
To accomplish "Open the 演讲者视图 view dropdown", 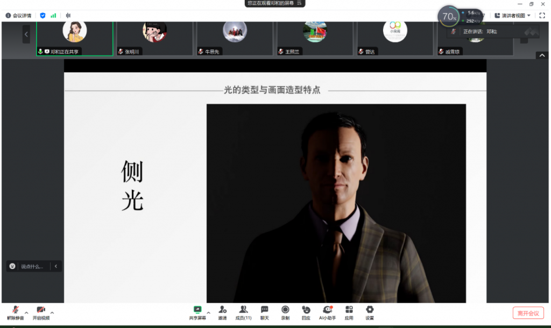I will tap(513, 16).
